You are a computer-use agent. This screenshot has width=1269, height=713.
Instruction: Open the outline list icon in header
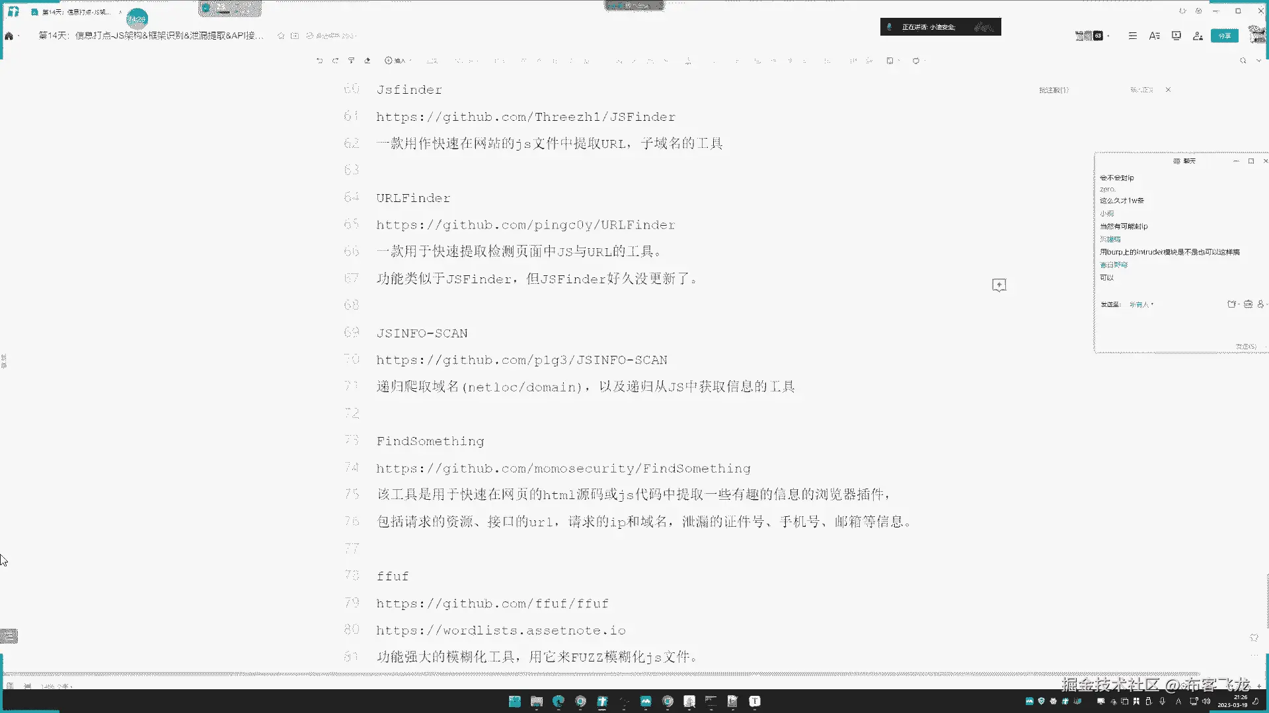(1132, 36)
